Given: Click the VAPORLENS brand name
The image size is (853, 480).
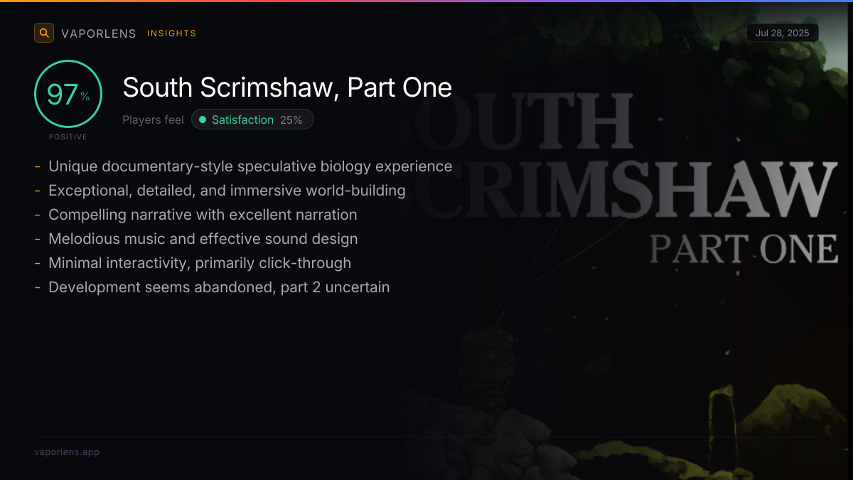Looking at the screenshot, I should [98, 33].
